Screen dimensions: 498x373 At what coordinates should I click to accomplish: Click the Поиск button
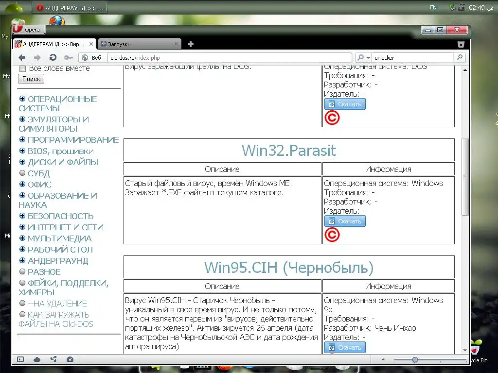[x=31, y=79]
